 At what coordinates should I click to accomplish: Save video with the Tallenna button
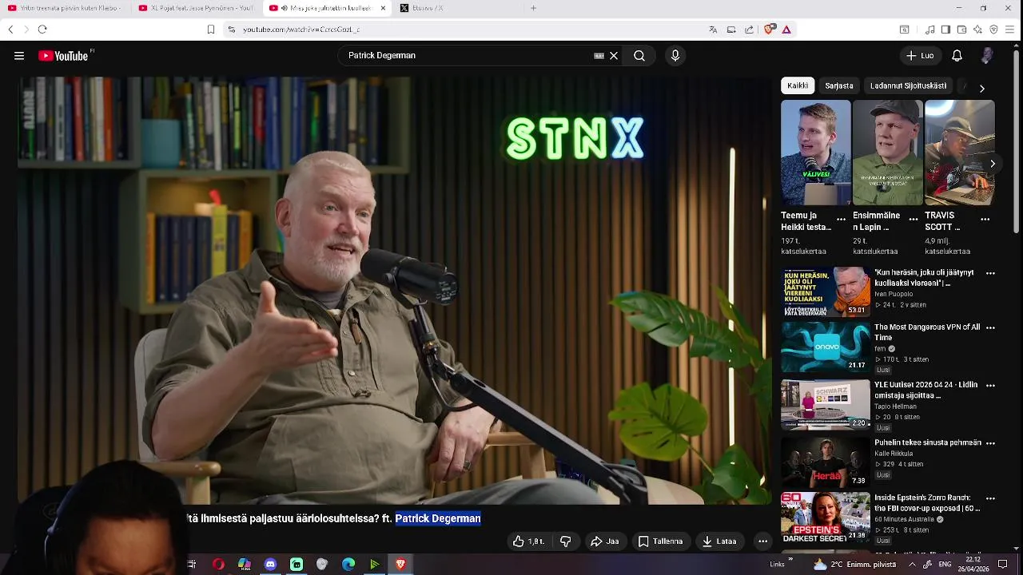point(660,541)
